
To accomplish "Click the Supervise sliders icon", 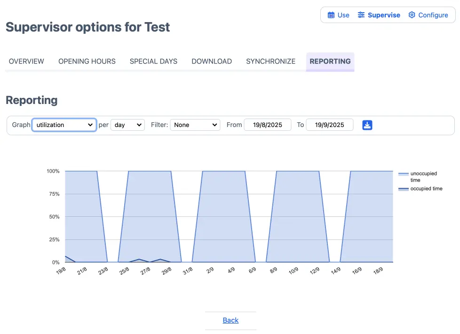I will click(361, 15).
